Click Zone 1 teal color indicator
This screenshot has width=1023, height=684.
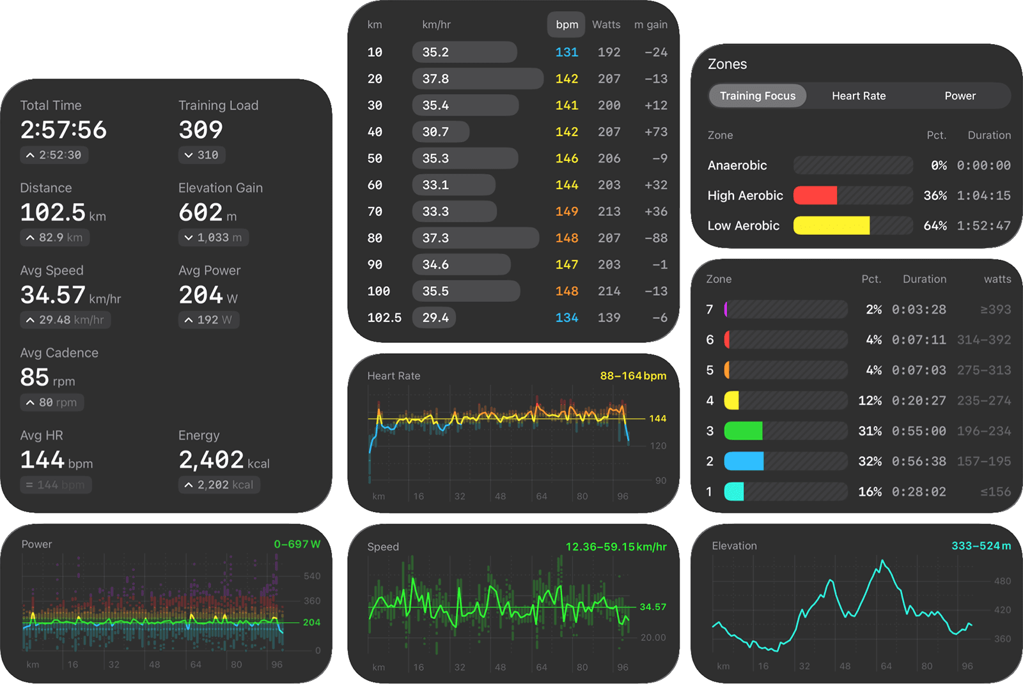[733, 492]
